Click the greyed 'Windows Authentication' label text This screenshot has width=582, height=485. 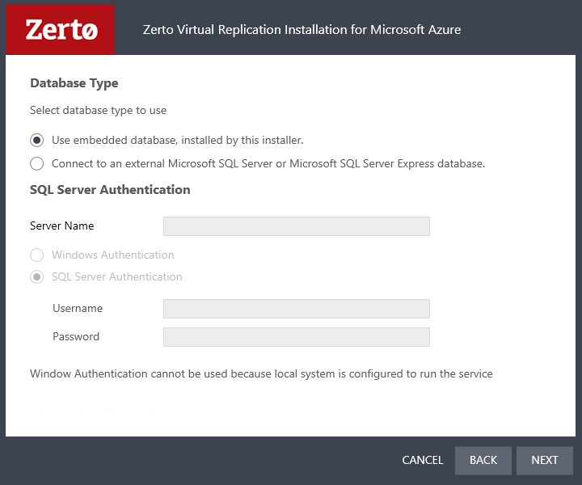pos(113,255)
